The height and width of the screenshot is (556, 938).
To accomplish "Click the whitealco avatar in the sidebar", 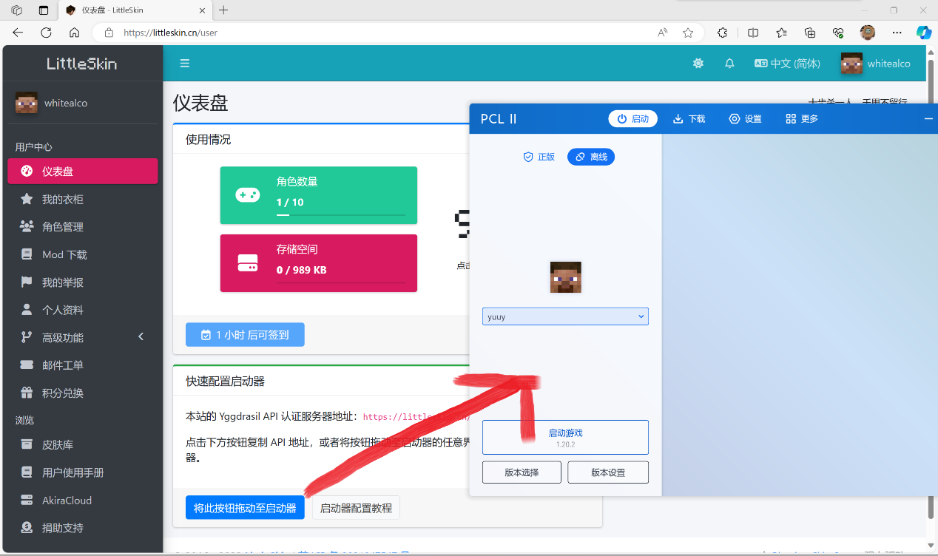I will 27,103.
